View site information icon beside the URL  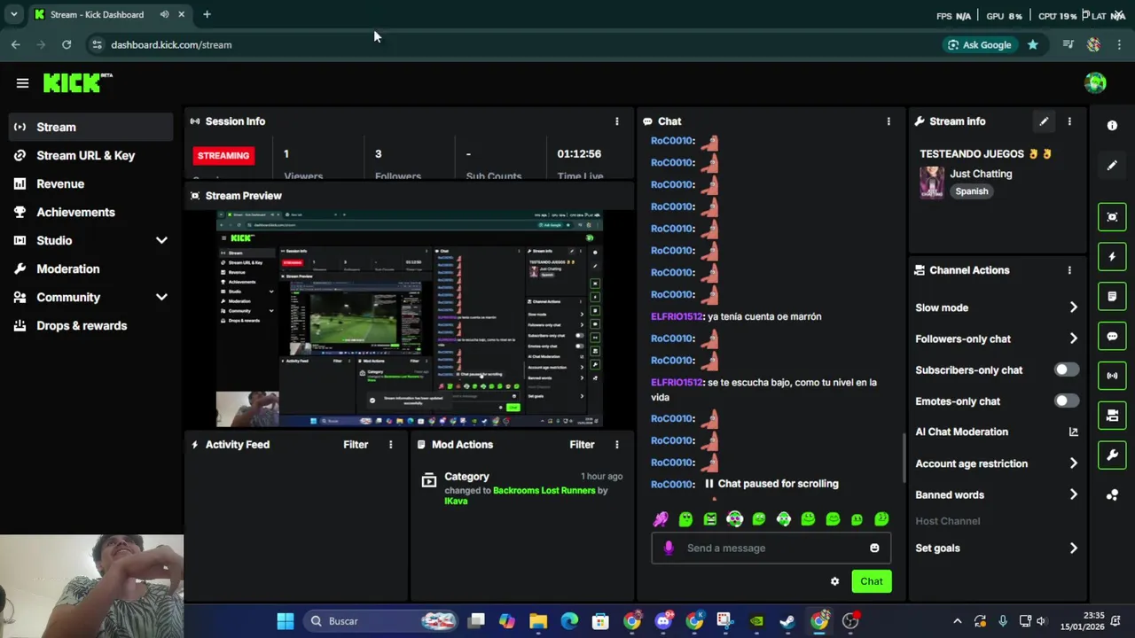tap(97, 44)
